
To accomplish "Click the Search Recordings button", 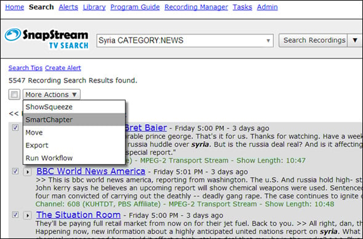I will 313,41.
